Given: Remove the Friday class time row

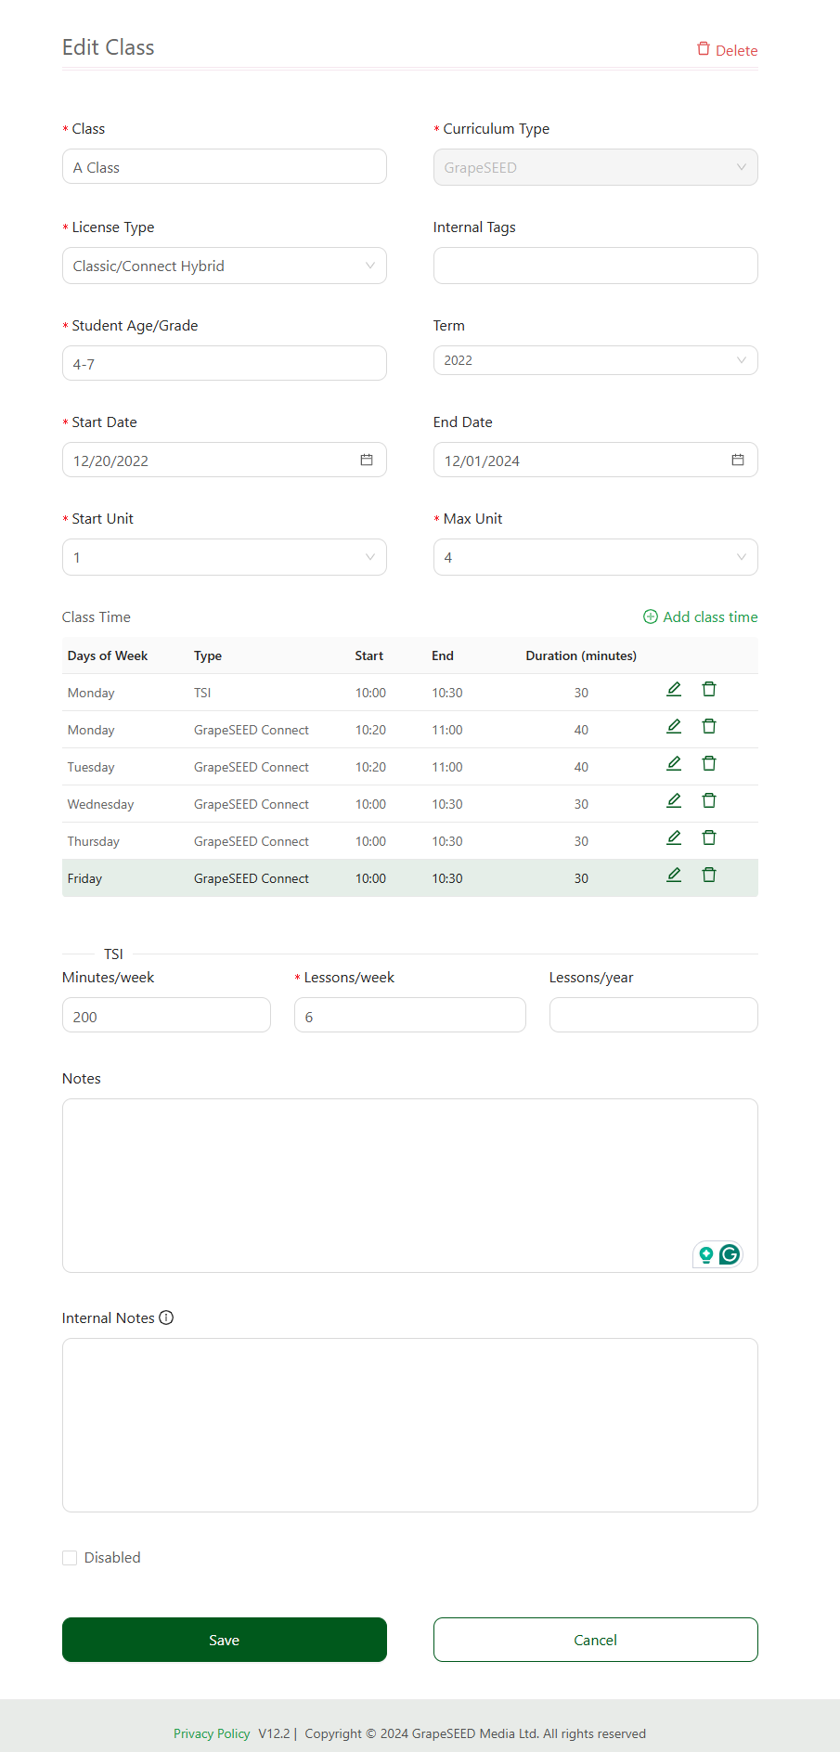Looking at the screenshot, I should (709, 875).
